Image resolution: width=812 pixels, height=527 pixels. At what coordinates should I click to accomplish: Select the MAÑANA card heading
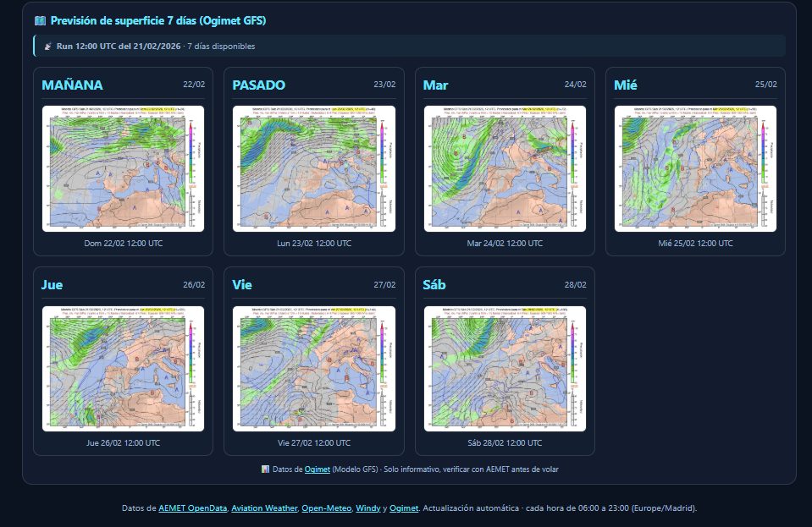point(73,85)
